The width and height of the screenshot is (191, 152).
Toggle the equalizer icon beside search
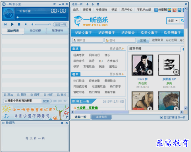coord(65,101)
